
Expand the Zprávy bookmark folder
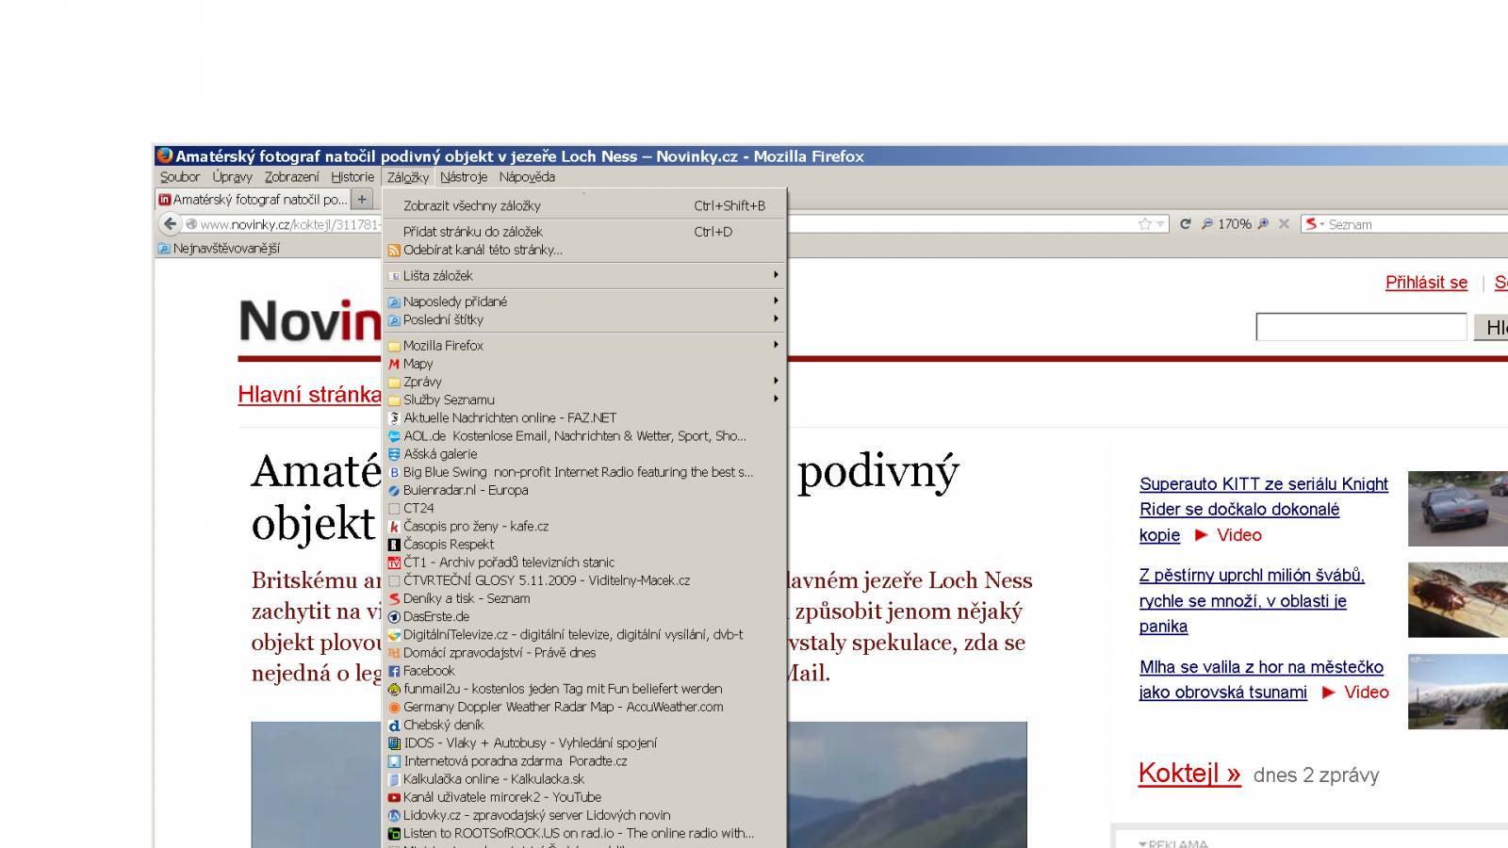[x=584, y=382]
